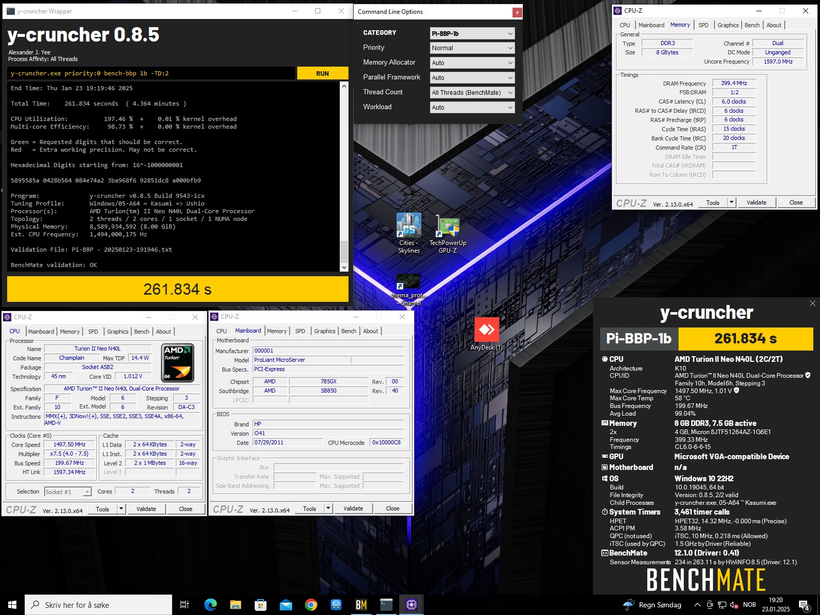Click the y-cruncher command line field
The width and height of the screenshot is (820, 615).
pyautogui.click(x=152, y=73)
